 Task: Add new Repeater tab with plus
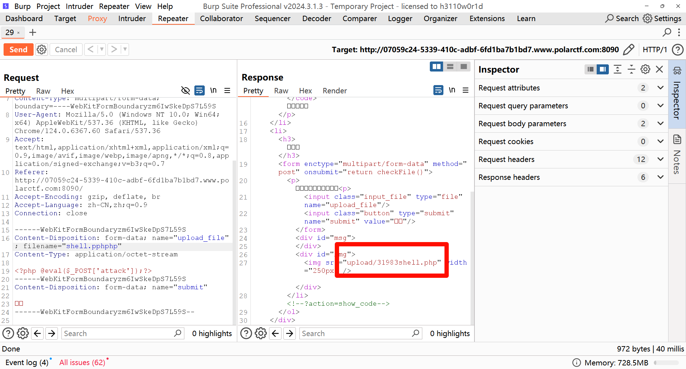coord(33,33)
